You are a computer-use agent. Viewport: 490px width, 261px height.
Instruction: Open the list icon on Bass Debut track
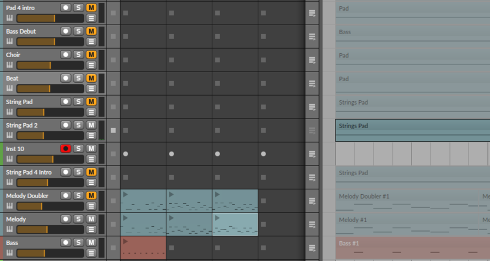tap(91, 42)
